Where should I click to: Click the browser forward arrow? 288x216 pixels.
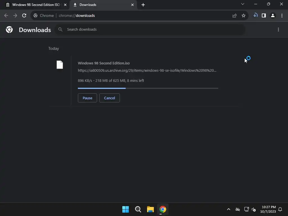coord(15,16)
